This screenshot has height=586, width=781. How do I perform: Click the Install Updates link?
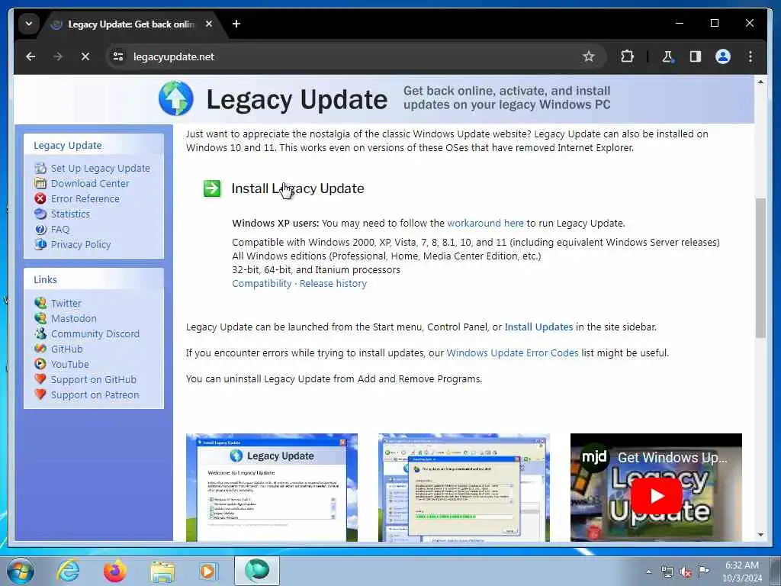coord(538,327)
